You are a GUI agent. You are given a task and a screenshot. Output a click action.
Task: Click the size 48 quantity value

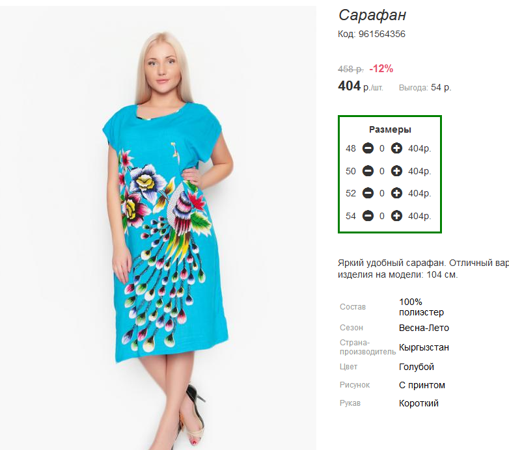click(382, 148)
